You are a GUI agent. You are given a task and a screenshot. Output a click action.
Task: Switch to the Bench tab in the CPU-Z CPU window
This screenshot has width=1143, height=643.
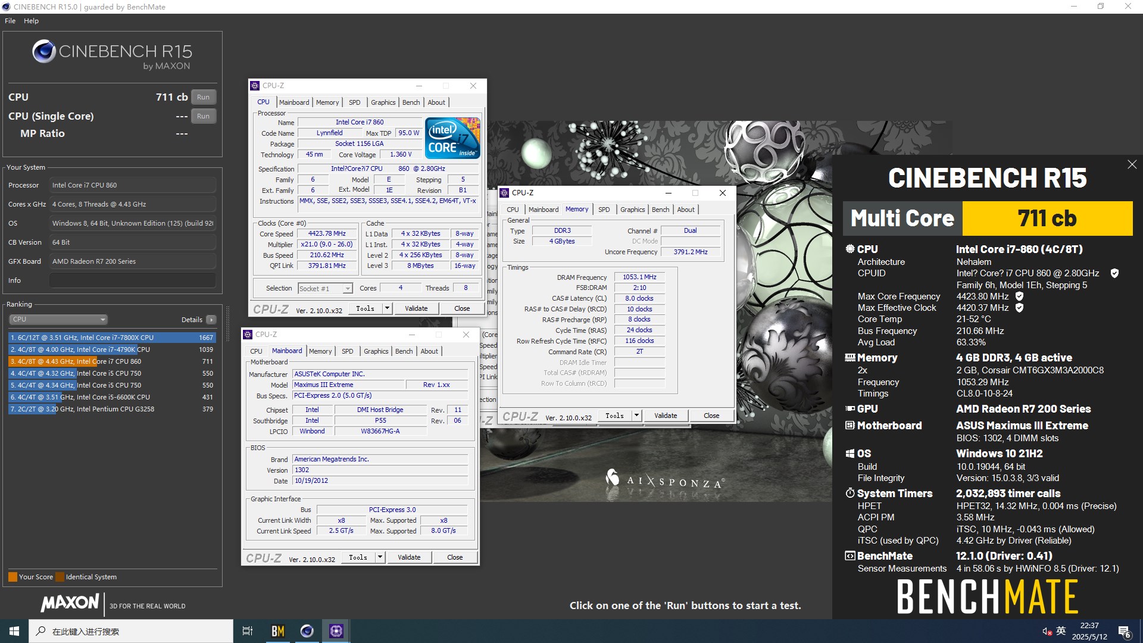pos(411,102)
